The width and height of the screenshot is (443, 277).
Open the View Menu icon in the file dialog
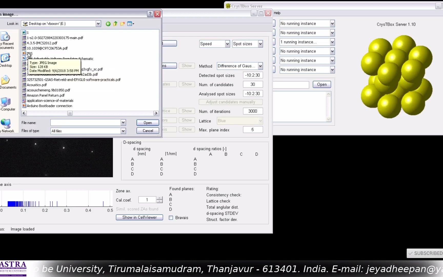coord(129,24)
